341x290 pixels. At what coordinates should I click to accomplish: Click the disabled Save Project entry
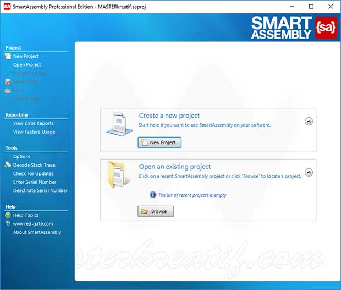coord(26,82)
